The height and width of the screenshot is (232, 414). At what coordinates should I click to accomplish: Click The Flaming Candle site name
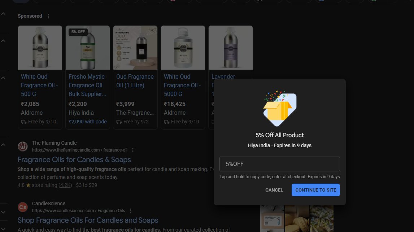[55, 143]
